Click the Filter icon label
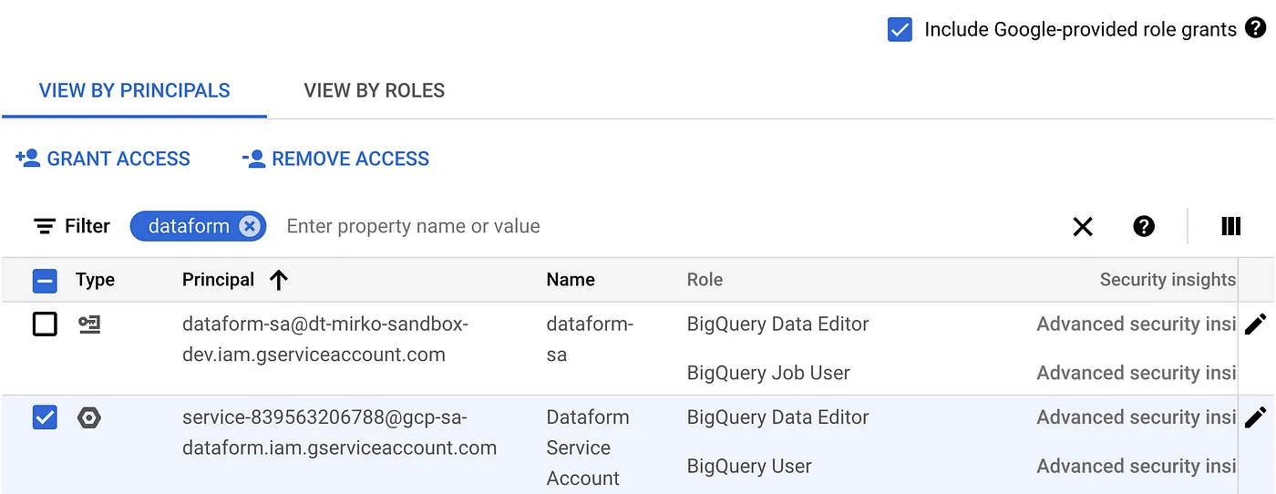The width and height of the screenshot is (1276, 494). tap(71, 226)
